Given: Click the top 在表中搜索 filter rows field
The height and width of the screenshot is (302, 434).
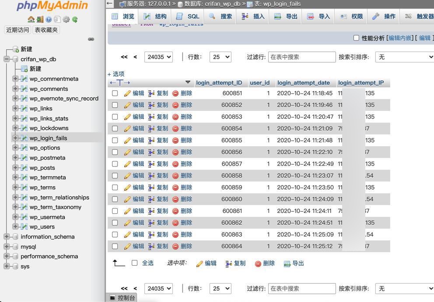Looking at the screenshot, I should coord(302,57).
